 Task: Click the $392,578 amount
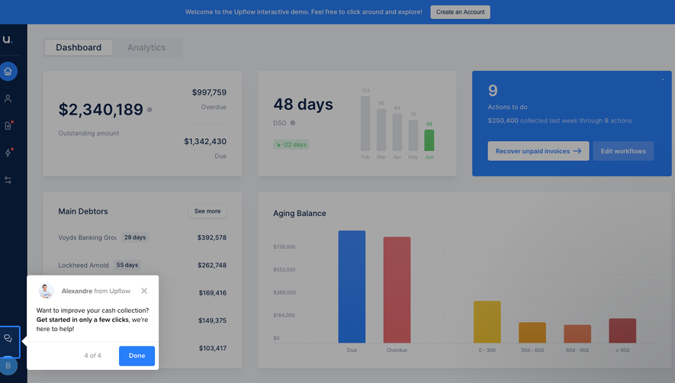pyautogui.click(x=212, y=237)
